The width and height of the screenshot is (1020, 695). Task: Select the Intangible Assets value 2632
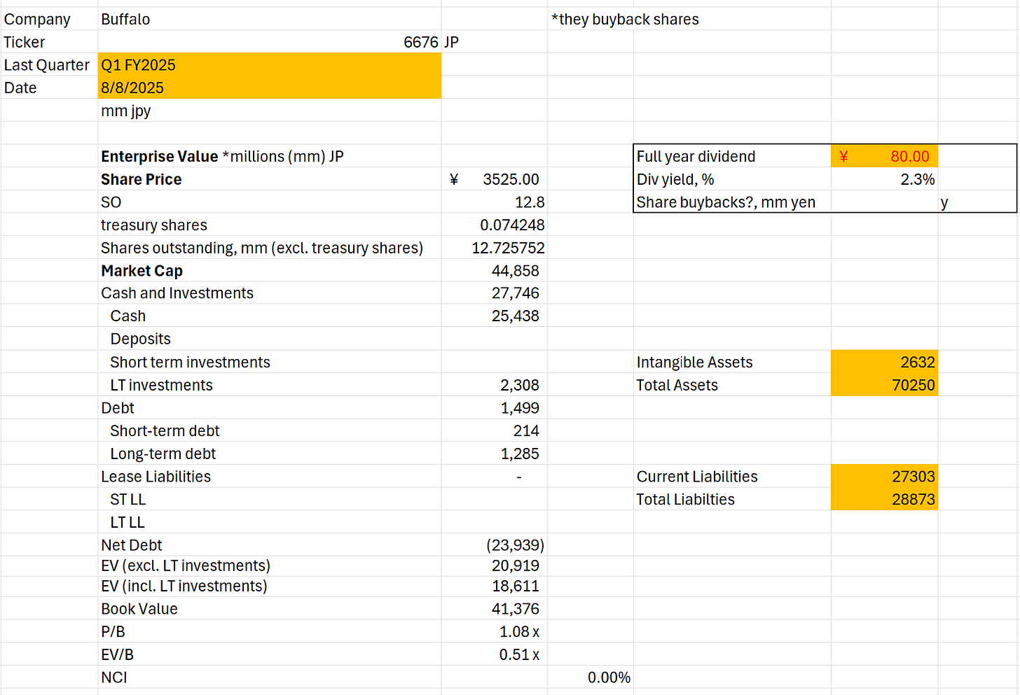tap(918, 362)
